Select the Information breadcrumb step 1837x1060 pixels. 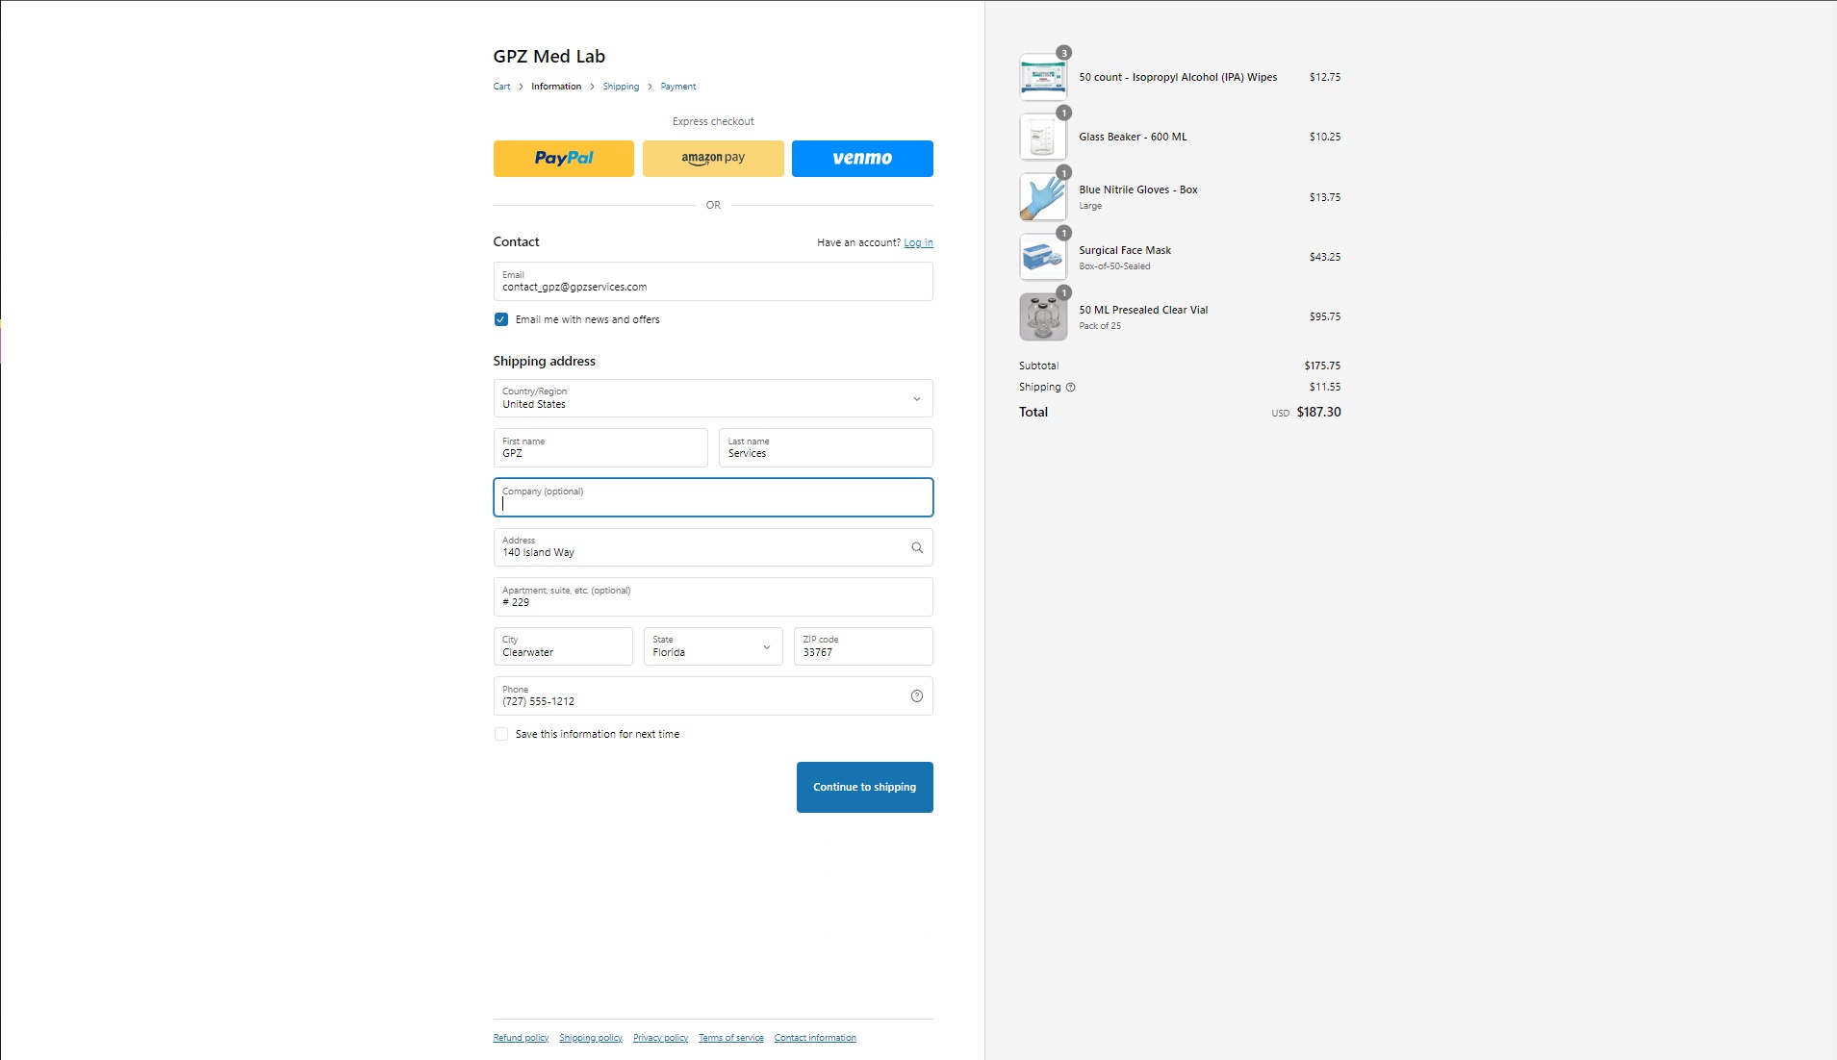pos(556,87)
